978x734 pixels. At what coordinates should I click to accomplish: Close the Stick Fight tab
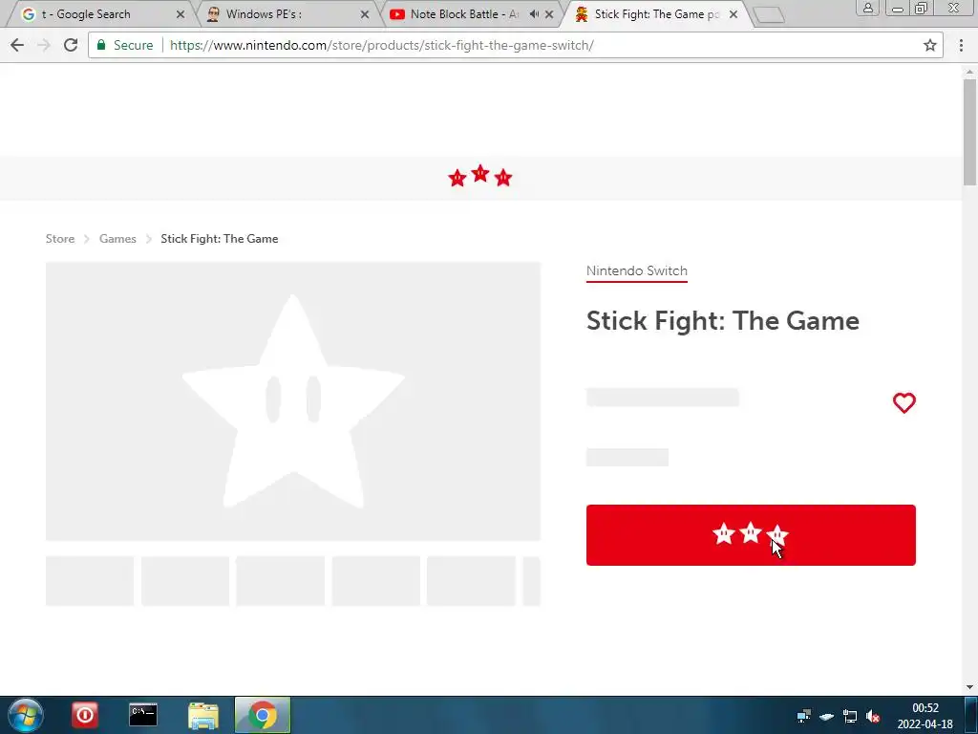point(733,14)
